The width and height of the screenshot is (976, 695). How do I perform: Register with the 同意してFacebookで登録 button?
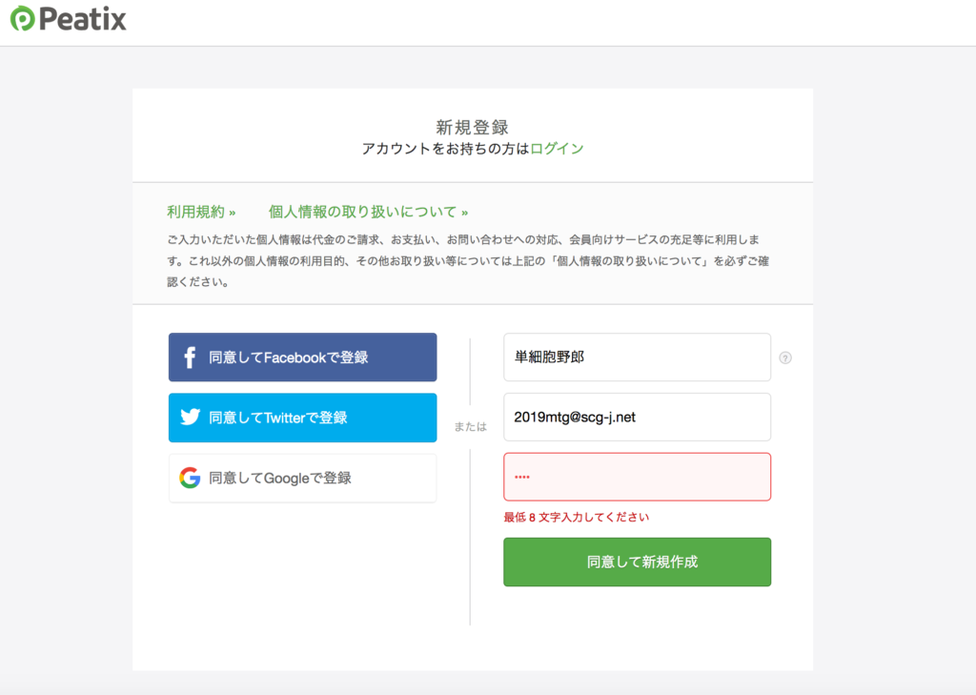click(302, 357)
